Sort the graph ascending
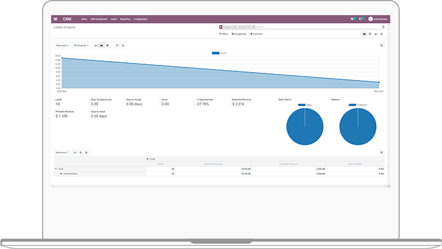442x249 pixels. point(123,45)
